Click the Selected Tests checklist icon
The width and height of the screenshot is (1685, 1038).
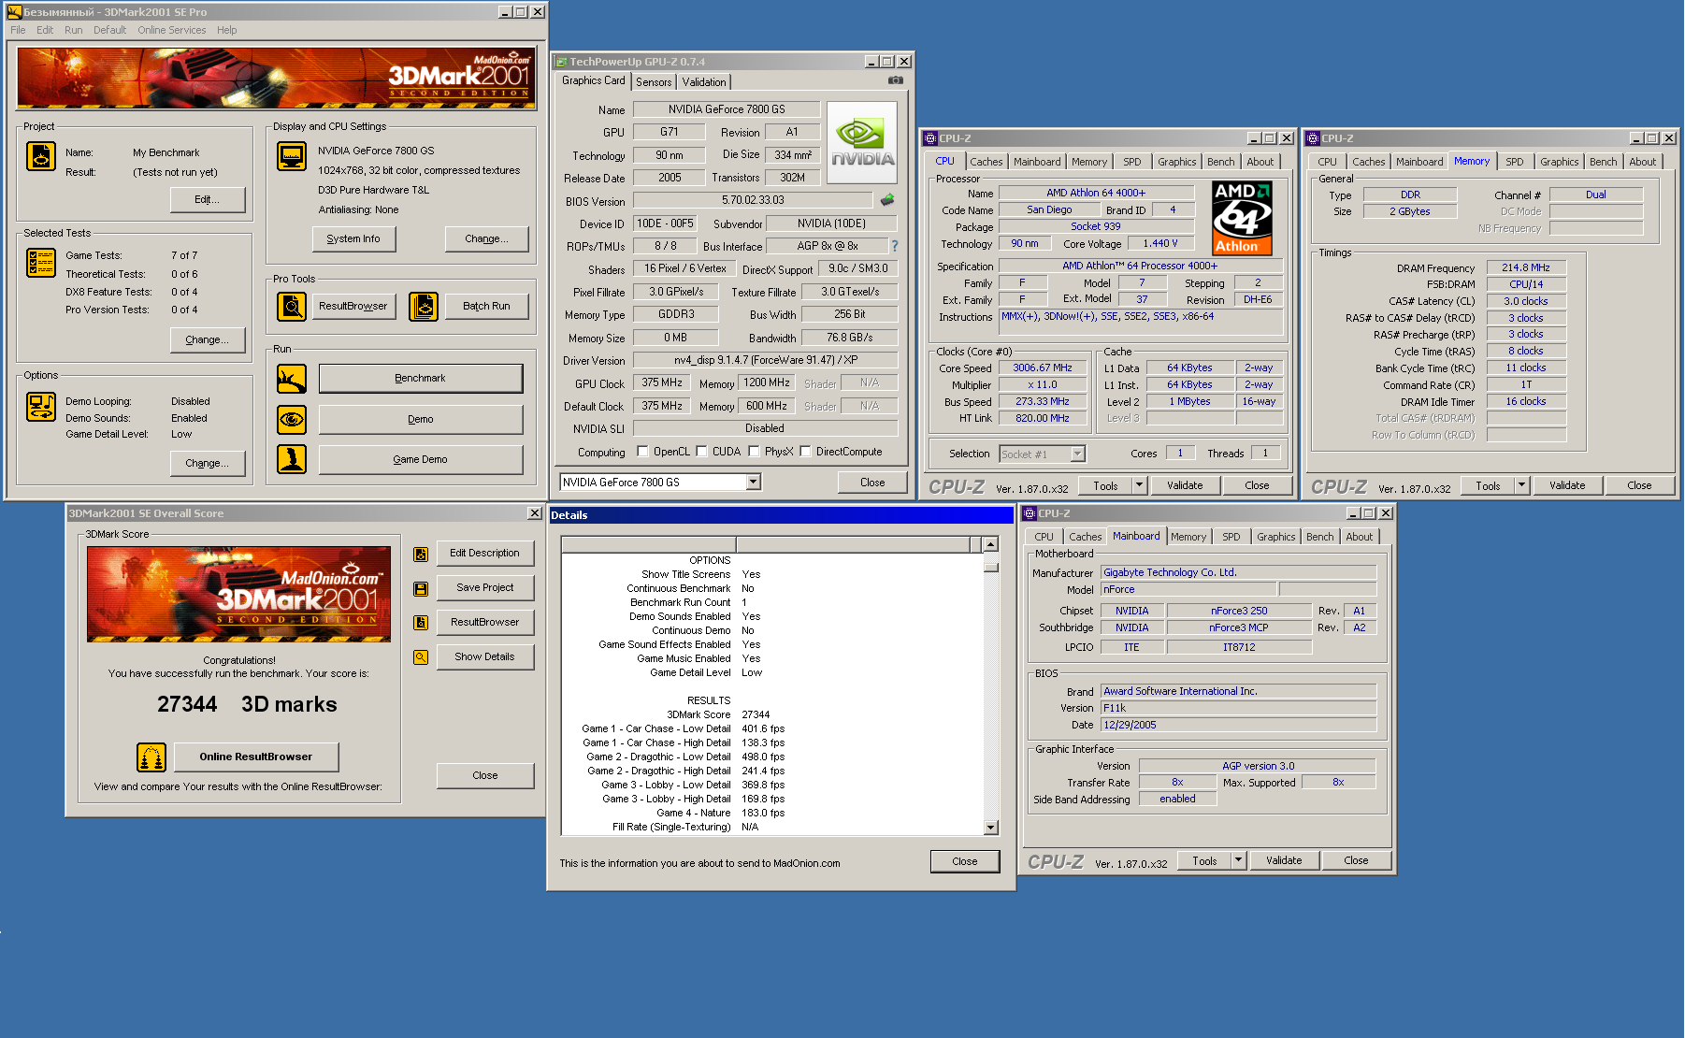tap(41, 263)
